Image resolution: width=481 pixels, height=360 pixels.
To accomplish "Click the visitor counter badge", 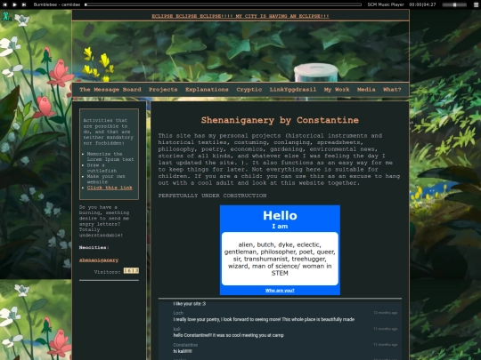I will [x=131, y=270].
